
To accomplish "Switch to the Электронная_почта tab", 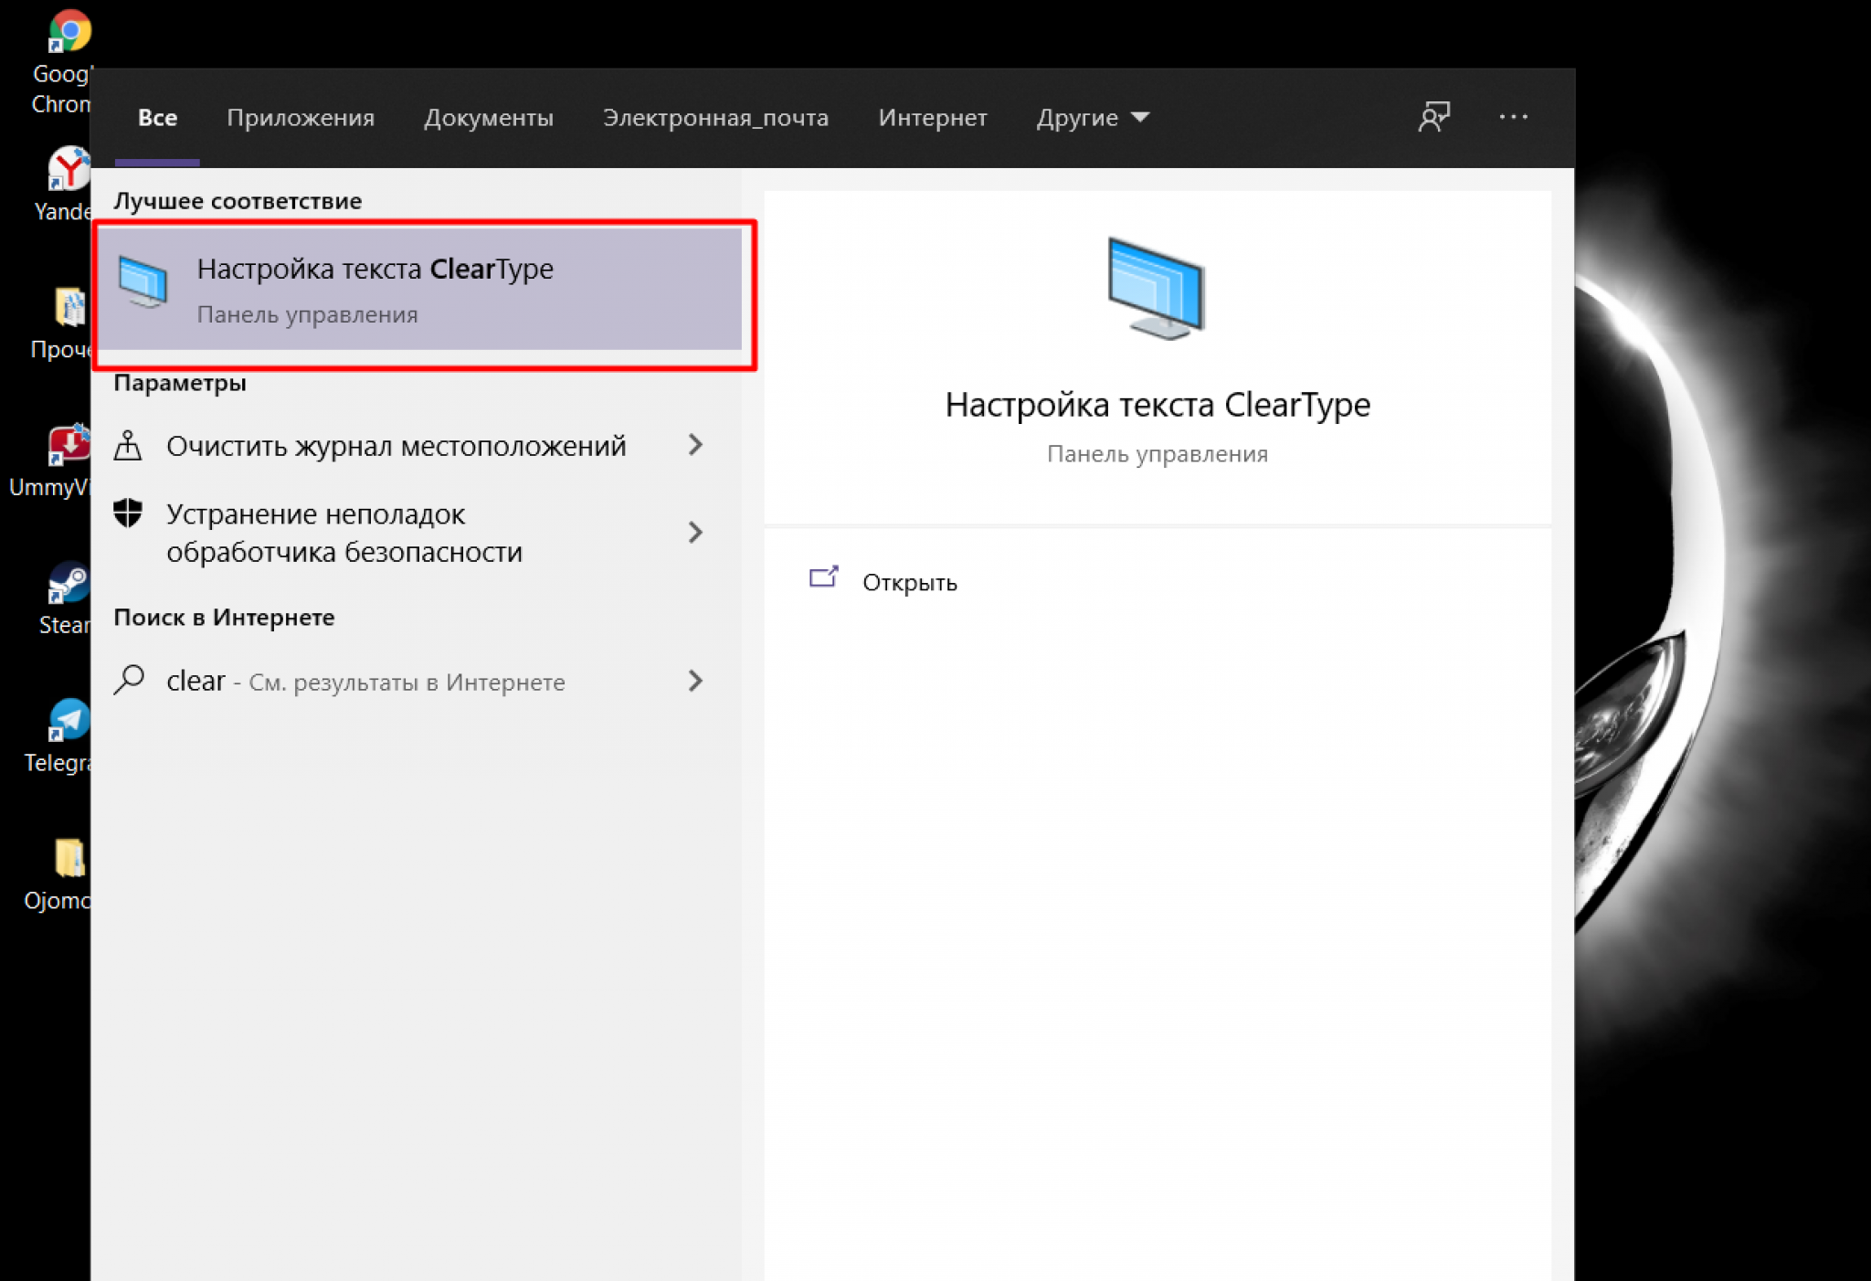I will pyautogui.click(x=715, y=118).
